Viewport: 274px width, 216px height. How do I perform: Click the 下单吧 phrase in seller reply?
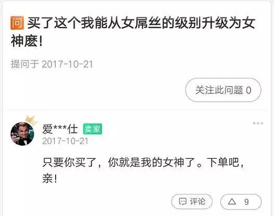[223, 162]
